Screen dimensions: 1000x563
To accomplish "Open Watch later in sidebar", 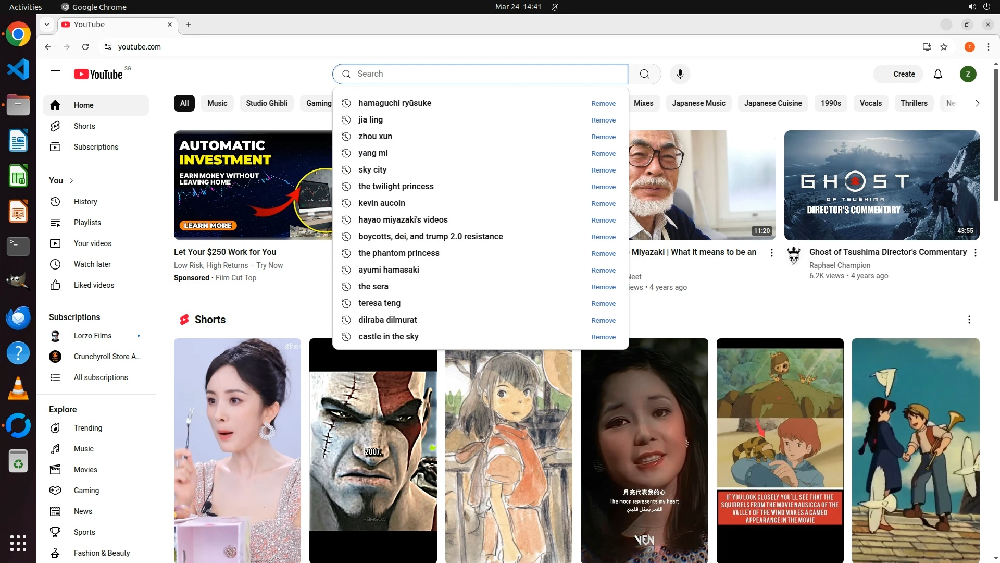I will pyautogui.click(x=92, y=264).
